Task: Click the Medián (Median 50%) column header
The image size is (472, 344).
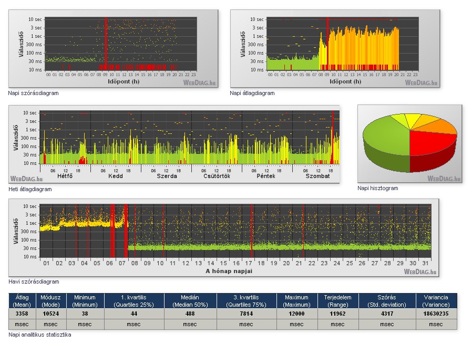Action: point(189,300)
